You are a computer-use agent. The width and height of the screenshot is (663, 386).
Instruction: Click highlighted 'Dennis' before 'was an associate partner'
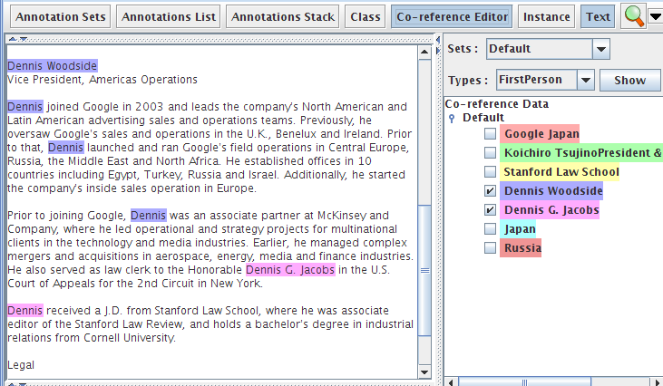click(x=149, y=216)
